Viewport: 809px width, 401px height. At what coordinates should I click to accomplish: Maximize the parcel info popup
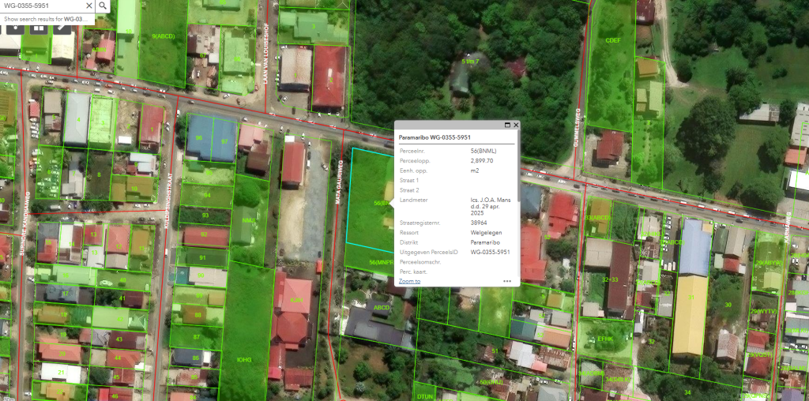click(507, 125)
